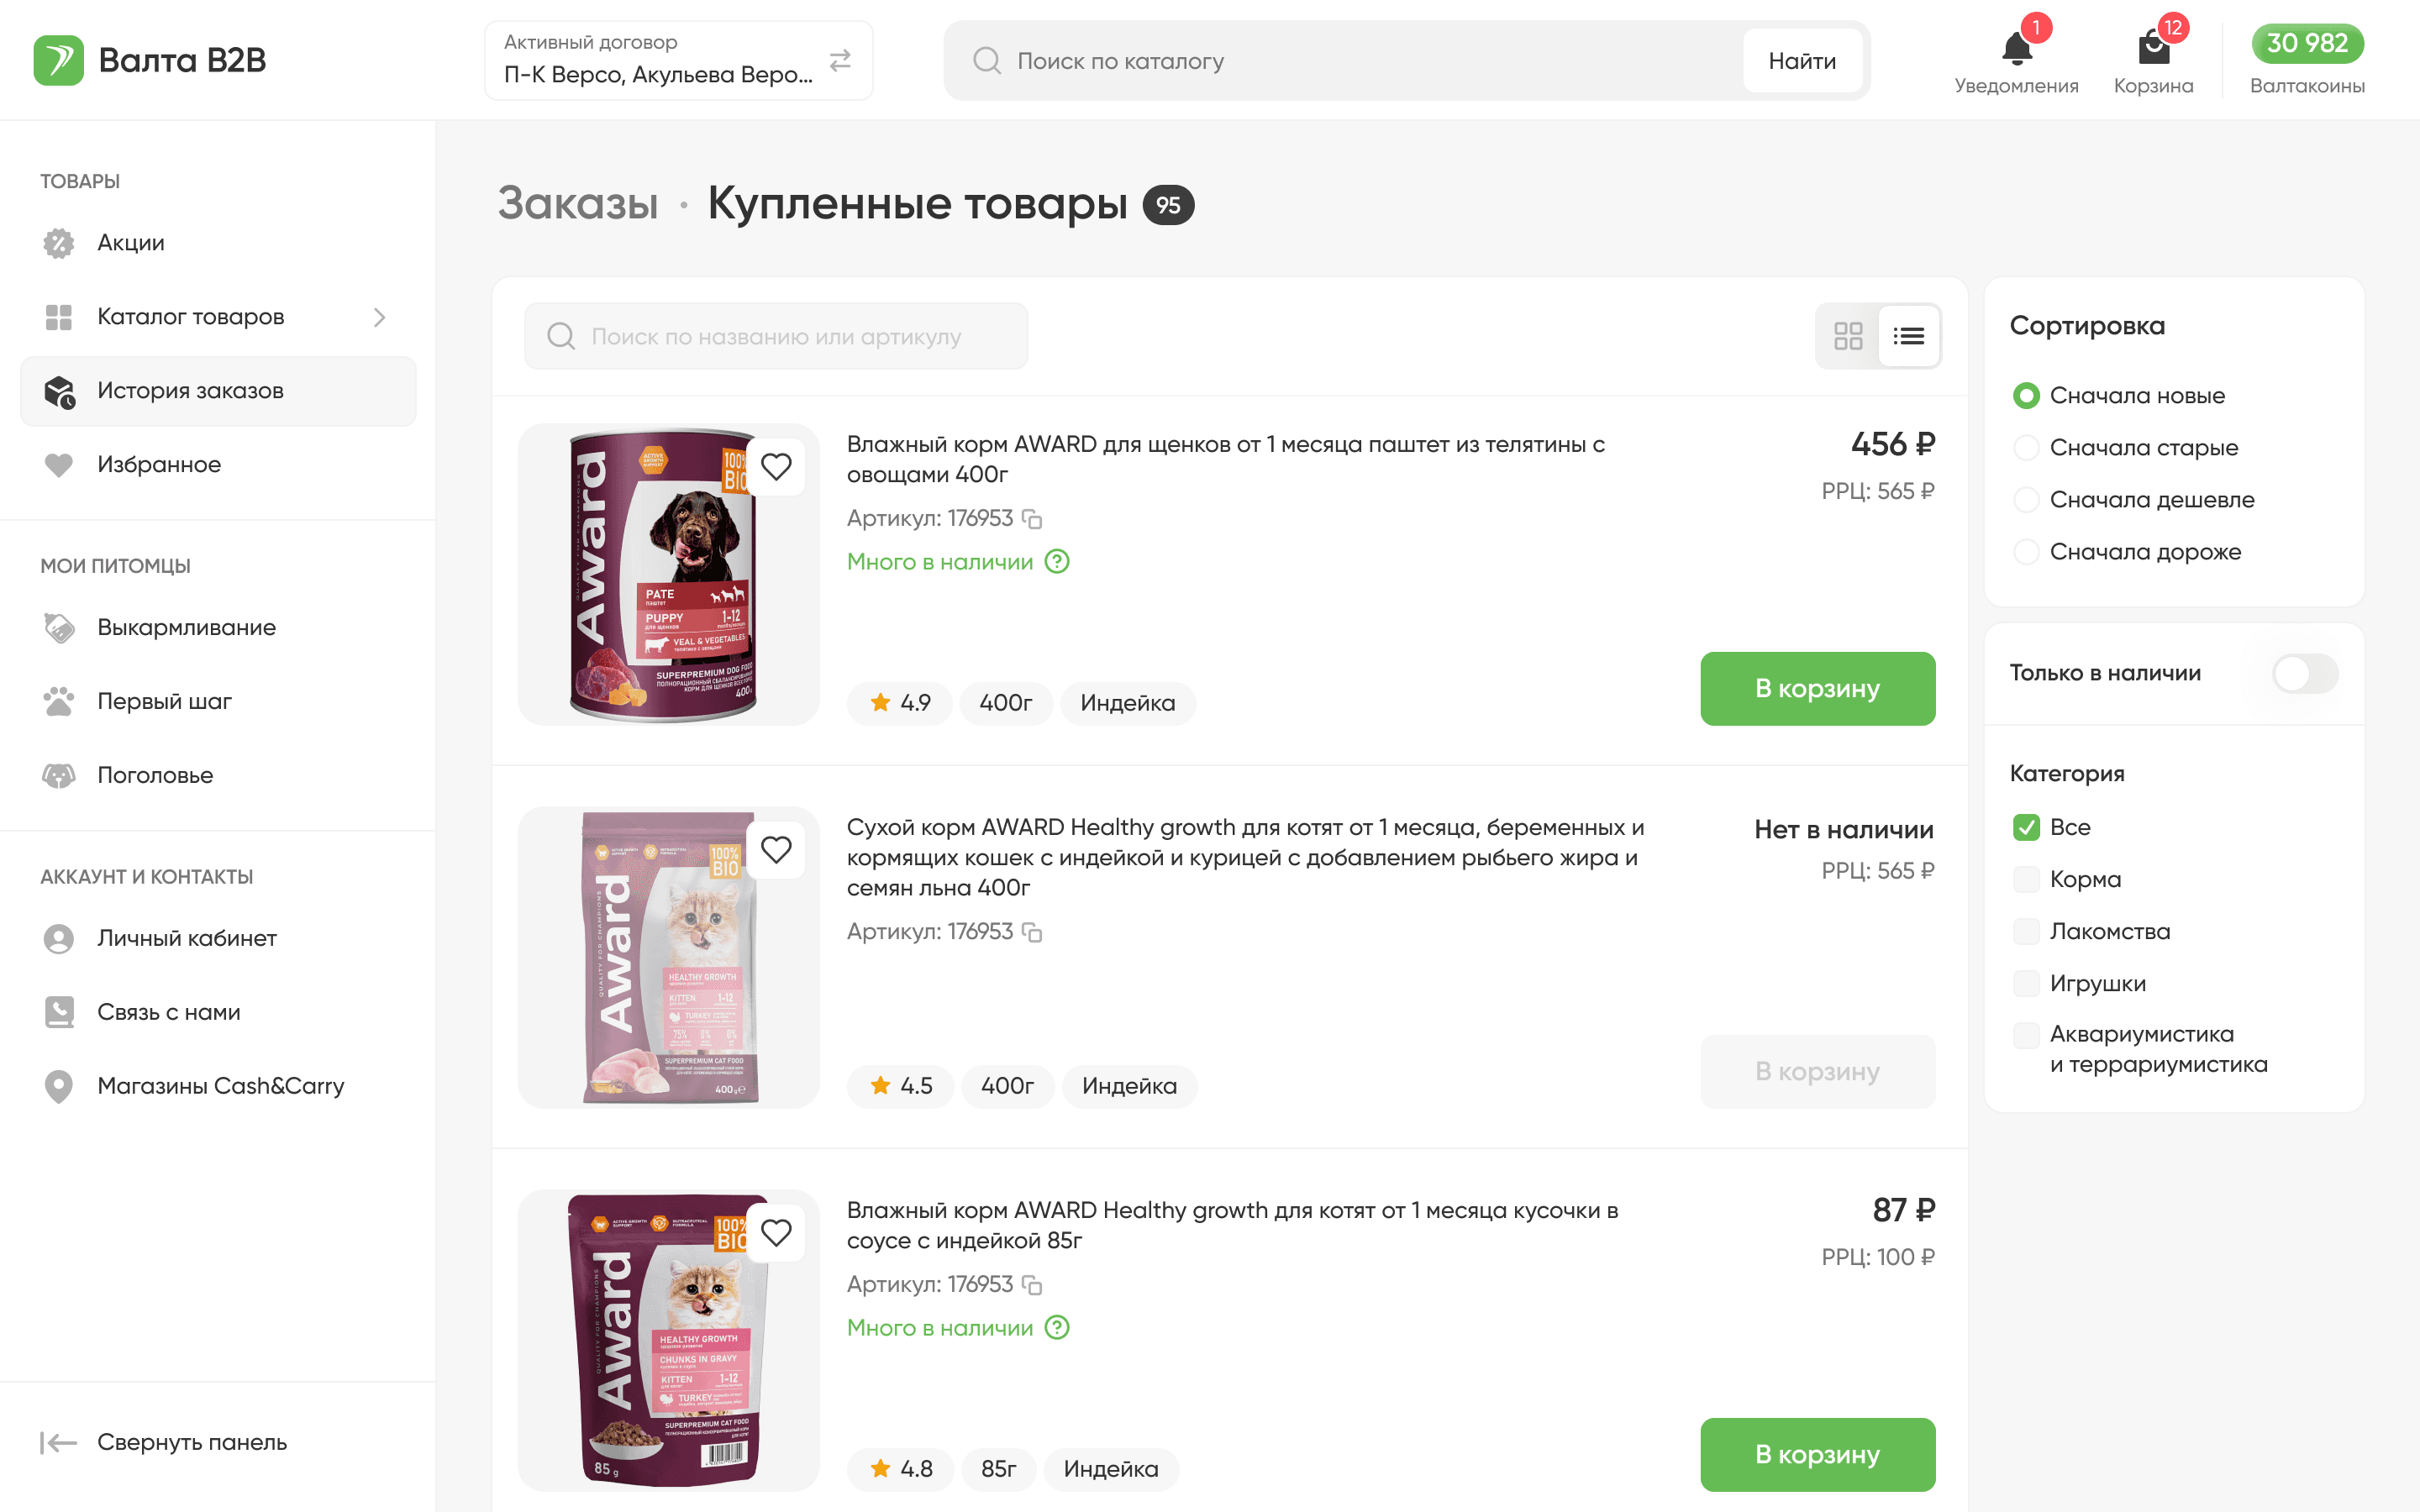Open the dry kitten food thumbnail
Image resolution: width=2420 pixels, height=1512 pixels.
(669, 957)
